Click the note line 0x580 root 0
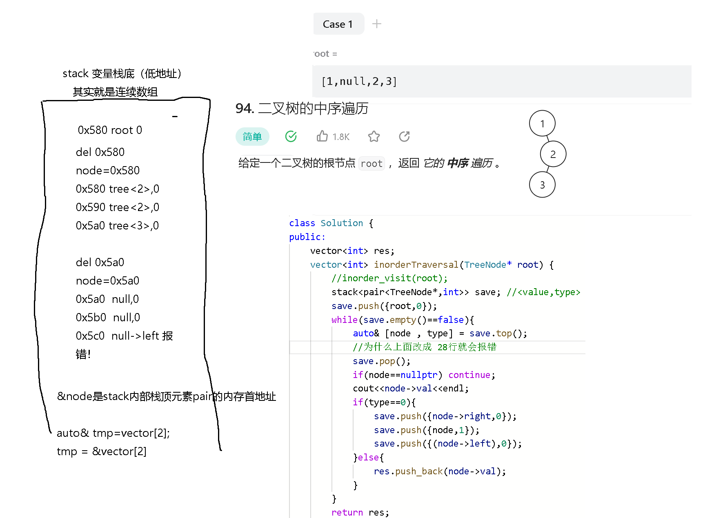Image resolution: width=703 pixels, height=518 pixels. pyautogui.click(x=110, y=130)
